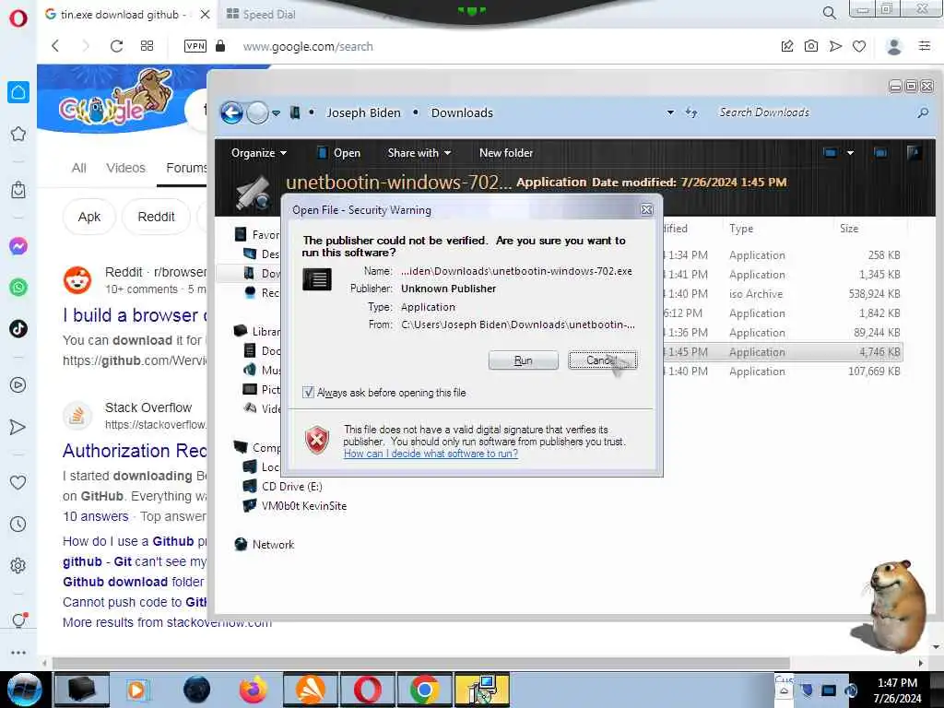944x708 pixels.
Task: Open the Opera shopping bag sidebar icon
Action: (18, 190)
